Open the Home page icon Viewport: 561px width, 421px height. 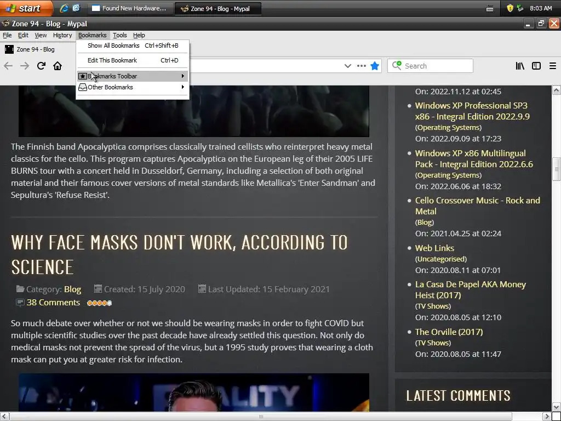click(58, 66)
